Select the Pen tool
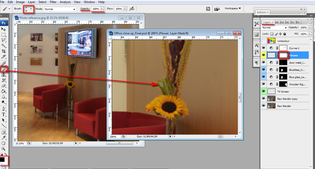The image size is (315, 169). pos(4,109)
